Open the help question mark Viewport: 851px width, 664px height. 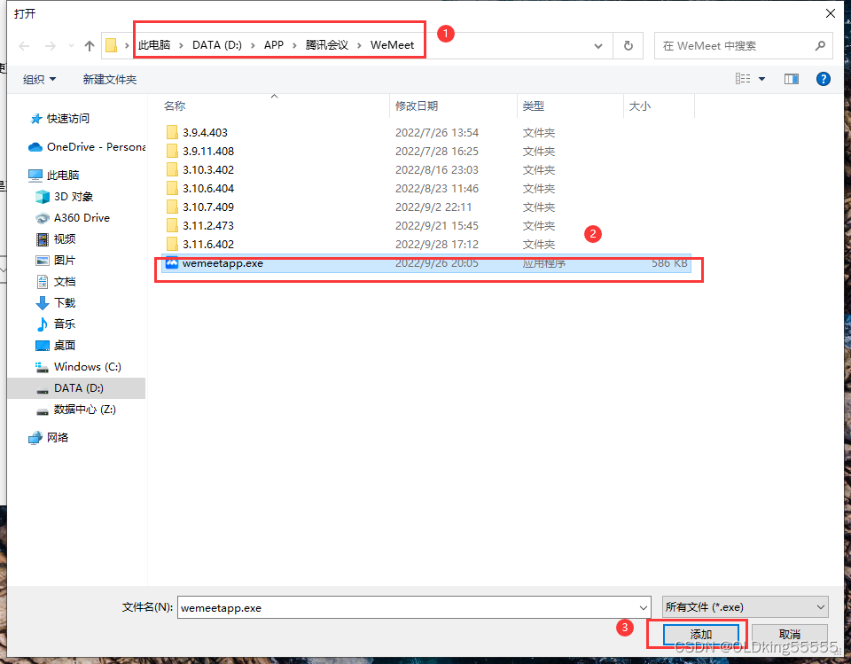[x=824, y=79]
